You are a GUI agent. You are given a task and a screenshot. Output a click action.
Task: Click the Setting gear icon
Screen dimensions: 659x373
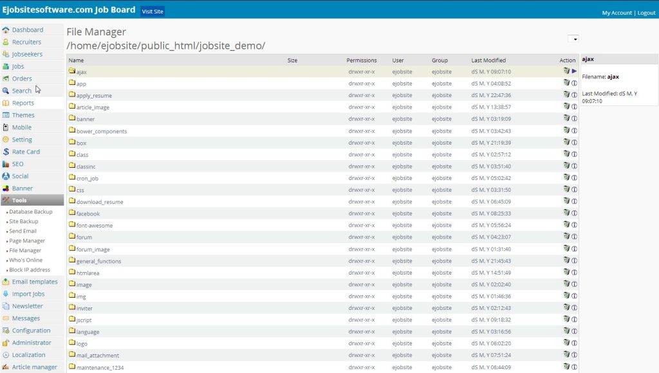coord(5,140)
